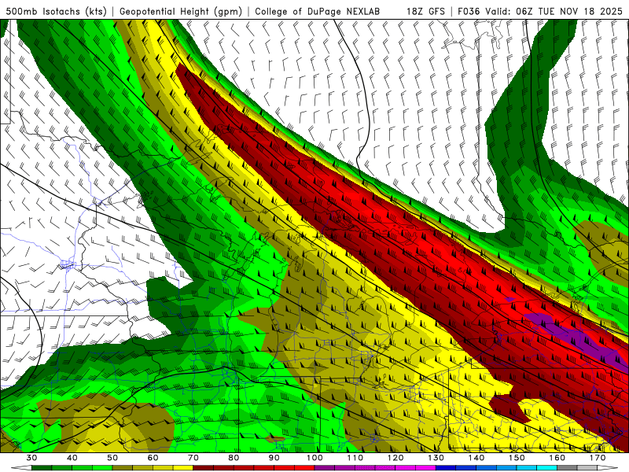Click the '30' label on the color scale

pos(31,458)
